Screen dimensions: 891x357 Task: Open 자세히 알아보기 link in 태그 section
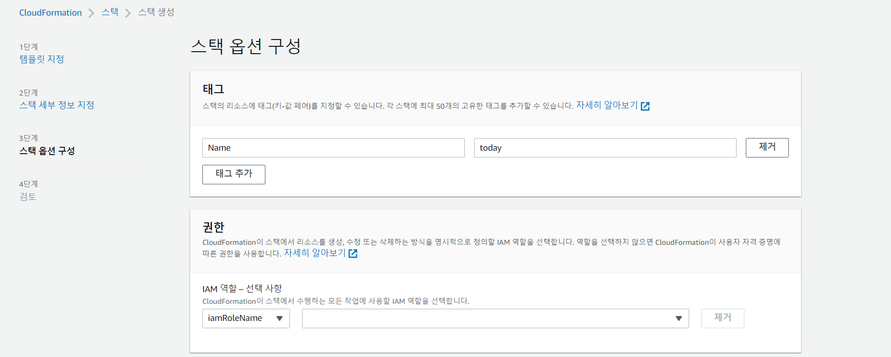point(607,105)
